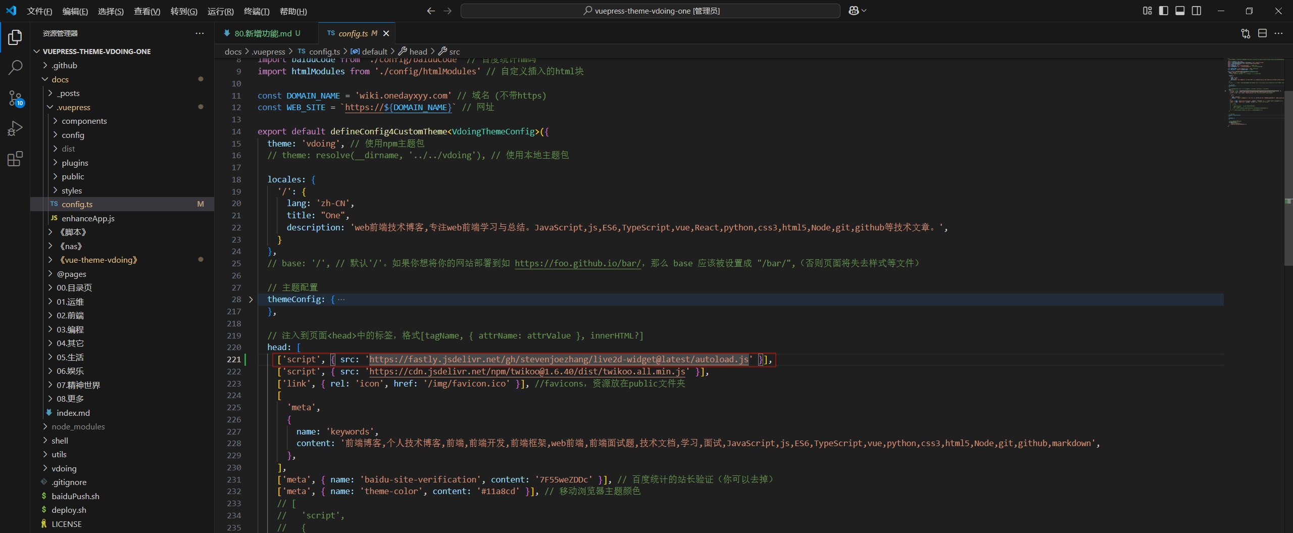
Task: Open the 帮助(H) menu
Action: click(x=293, y=11)
